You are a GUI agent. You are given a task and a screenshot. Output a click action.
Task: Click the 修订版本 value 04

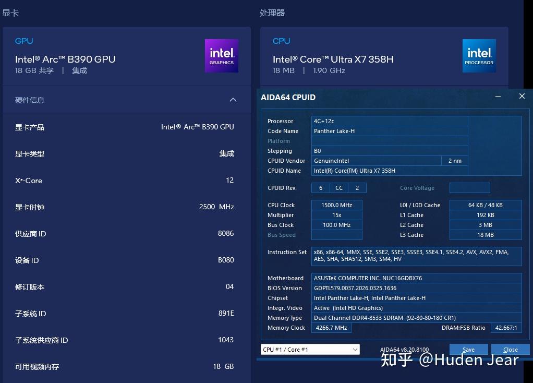[x=230, y=286]
